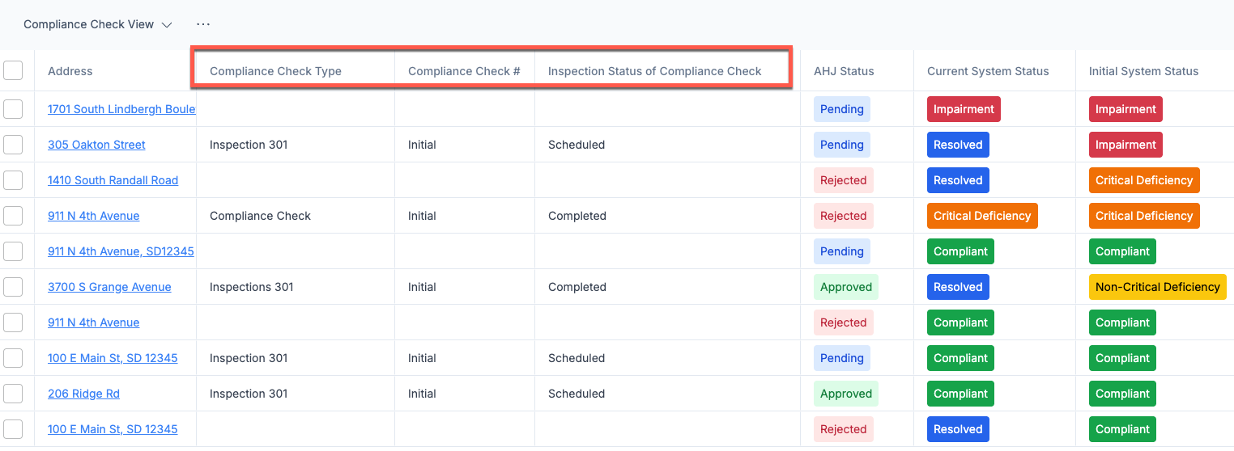Click the Approved badge for 3700 S Grange Avenue
Screen dimensions: 1234x451
coord(846,287)
